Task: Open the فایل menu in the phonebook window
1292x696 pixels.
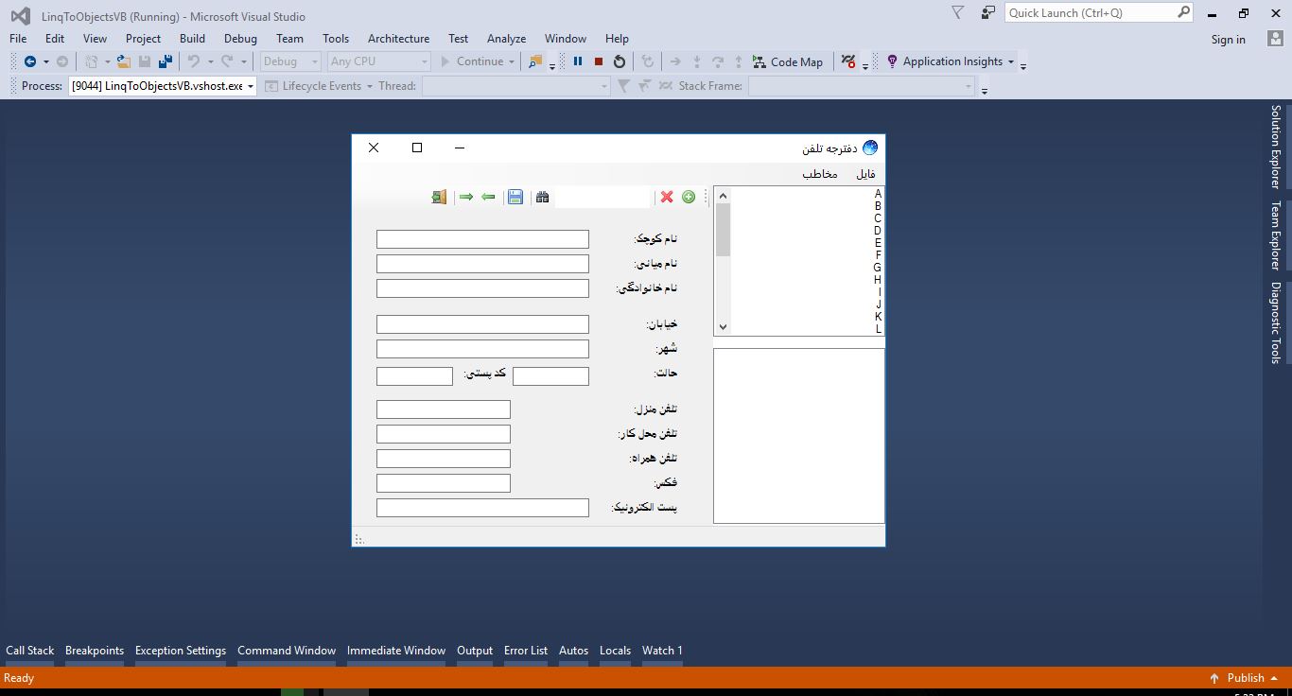Action: [864, 174]
